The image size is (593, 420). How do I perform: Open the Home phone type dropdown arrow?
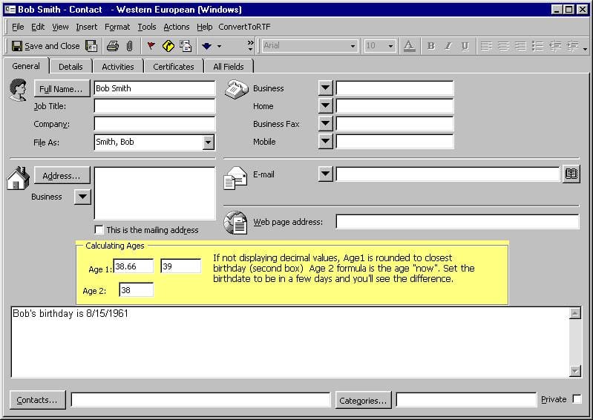325,106
